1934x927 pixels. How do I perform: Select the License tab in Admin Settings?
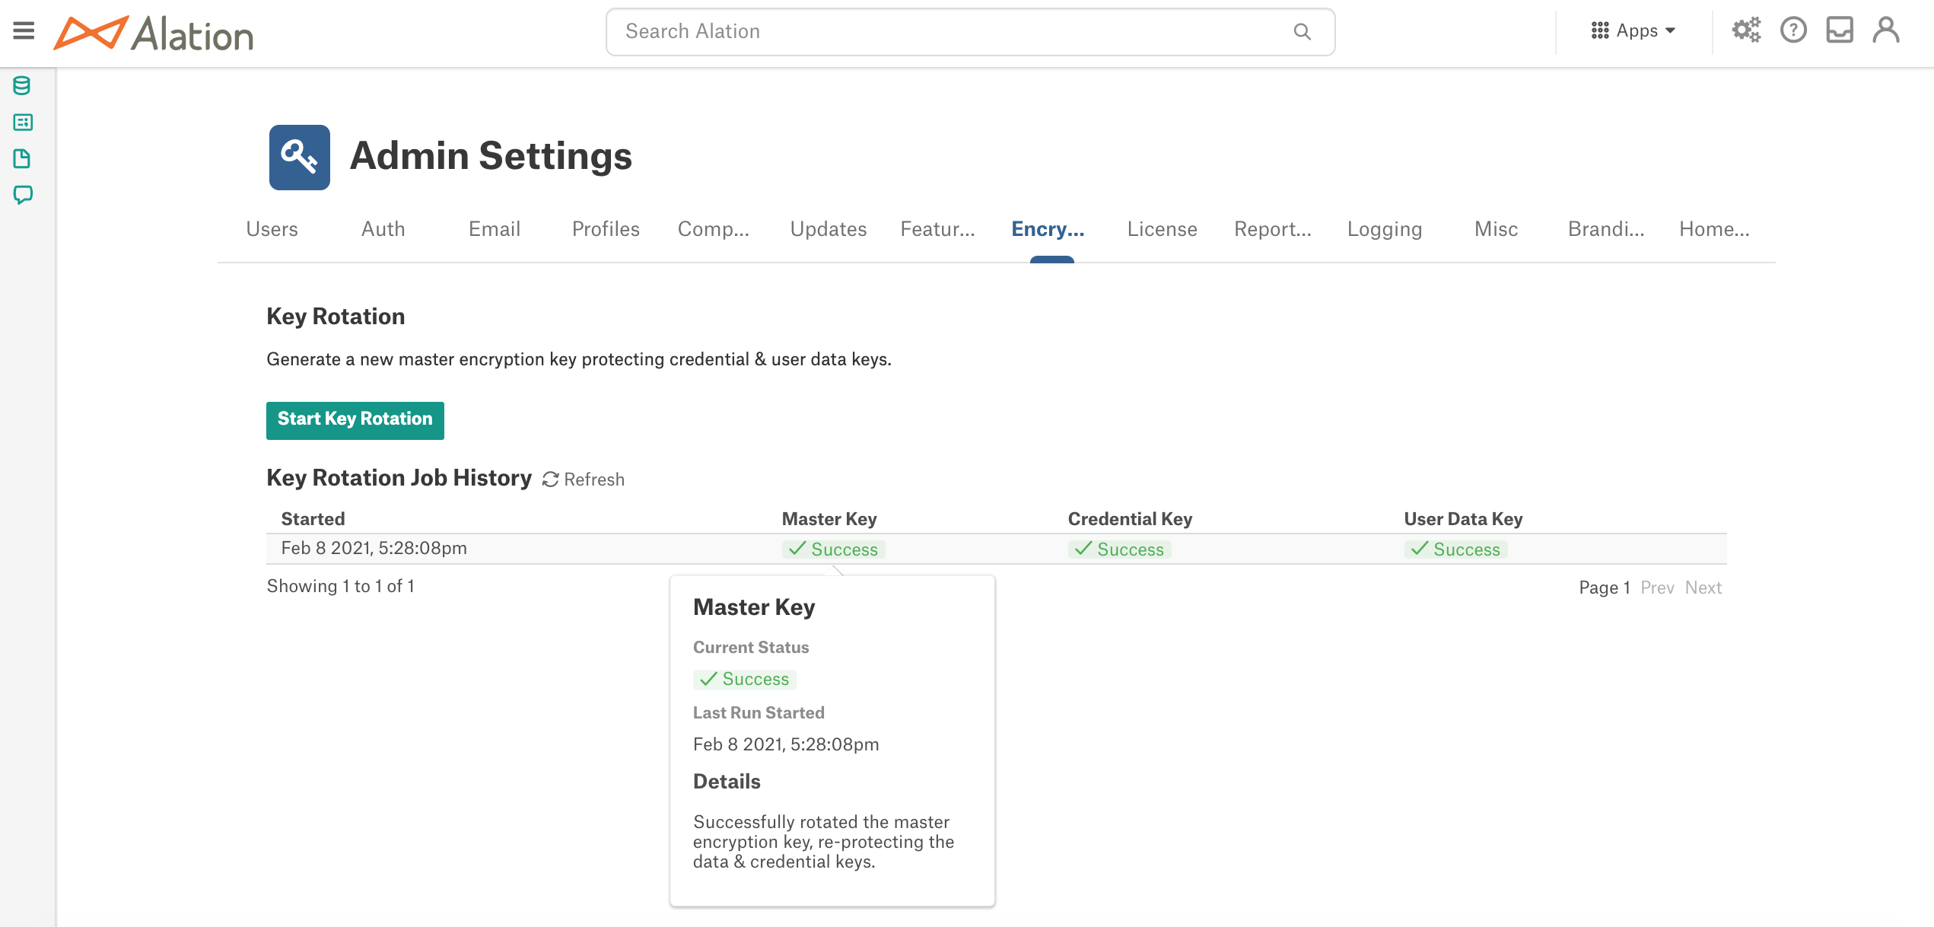pos(1161,228)
